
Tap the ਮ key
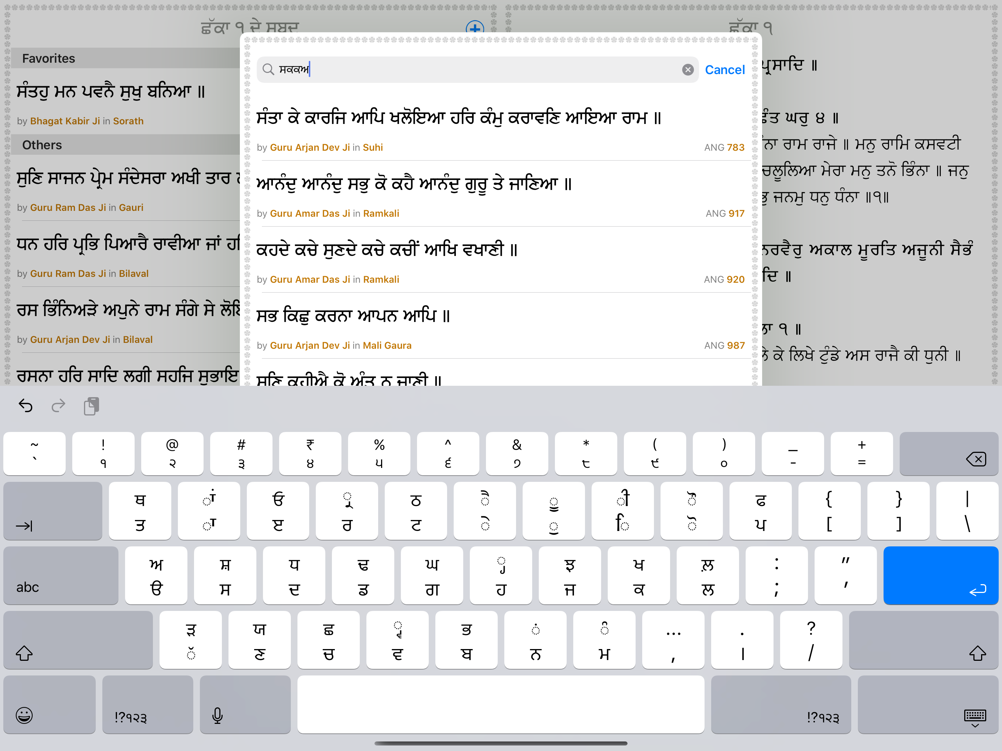[604, 640]
